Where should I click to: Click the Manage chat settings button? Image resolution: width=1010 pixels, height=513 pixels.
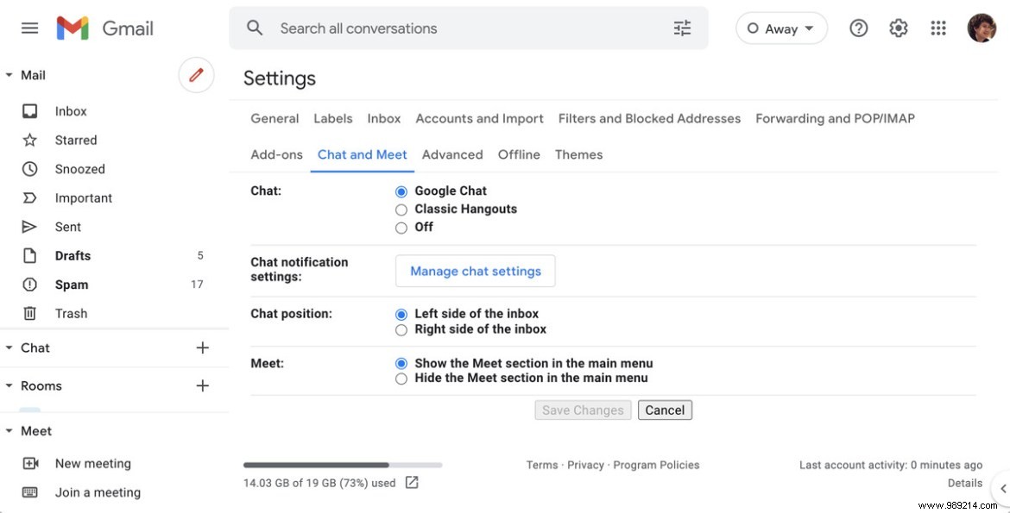tap(475, 270)
